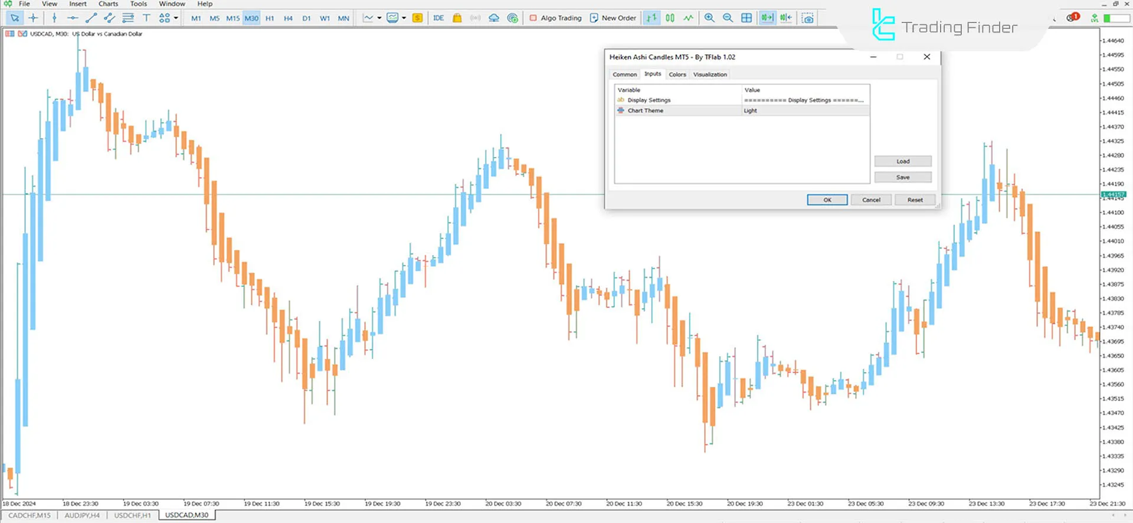The width and height of the screenshot is (1133, 523).
Task: Toggle the Chart Shift button
Action: [785, 18]
